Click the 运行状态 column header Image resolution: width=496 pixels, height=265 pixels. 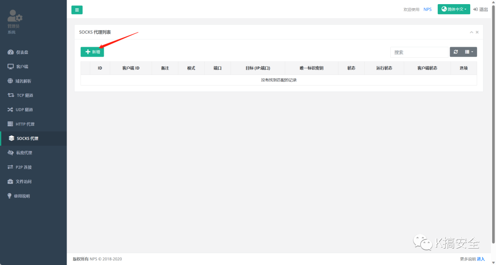(x=384, y=68)
